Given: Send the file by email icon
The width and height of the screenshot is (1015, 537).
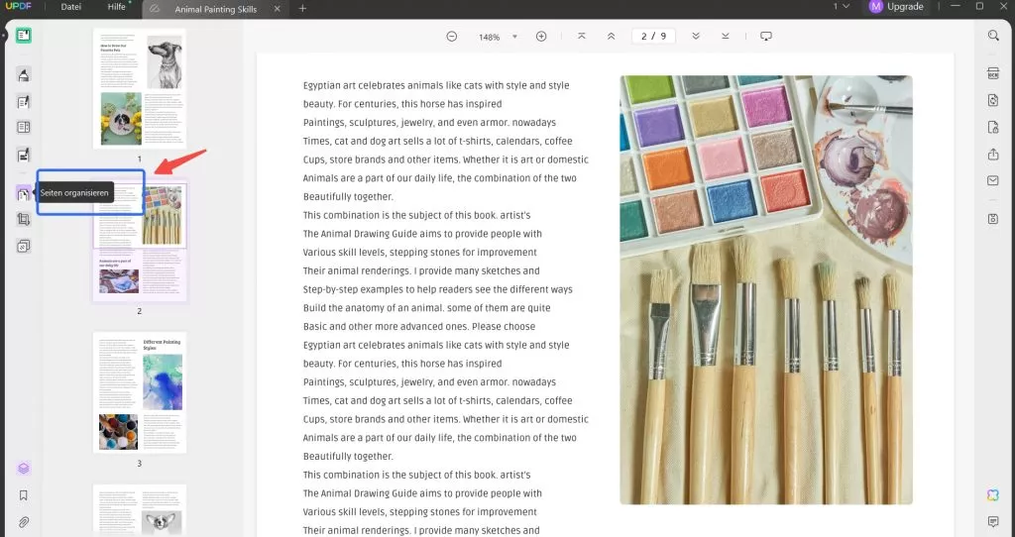Looking at the screenshot, I should [993, 180].
